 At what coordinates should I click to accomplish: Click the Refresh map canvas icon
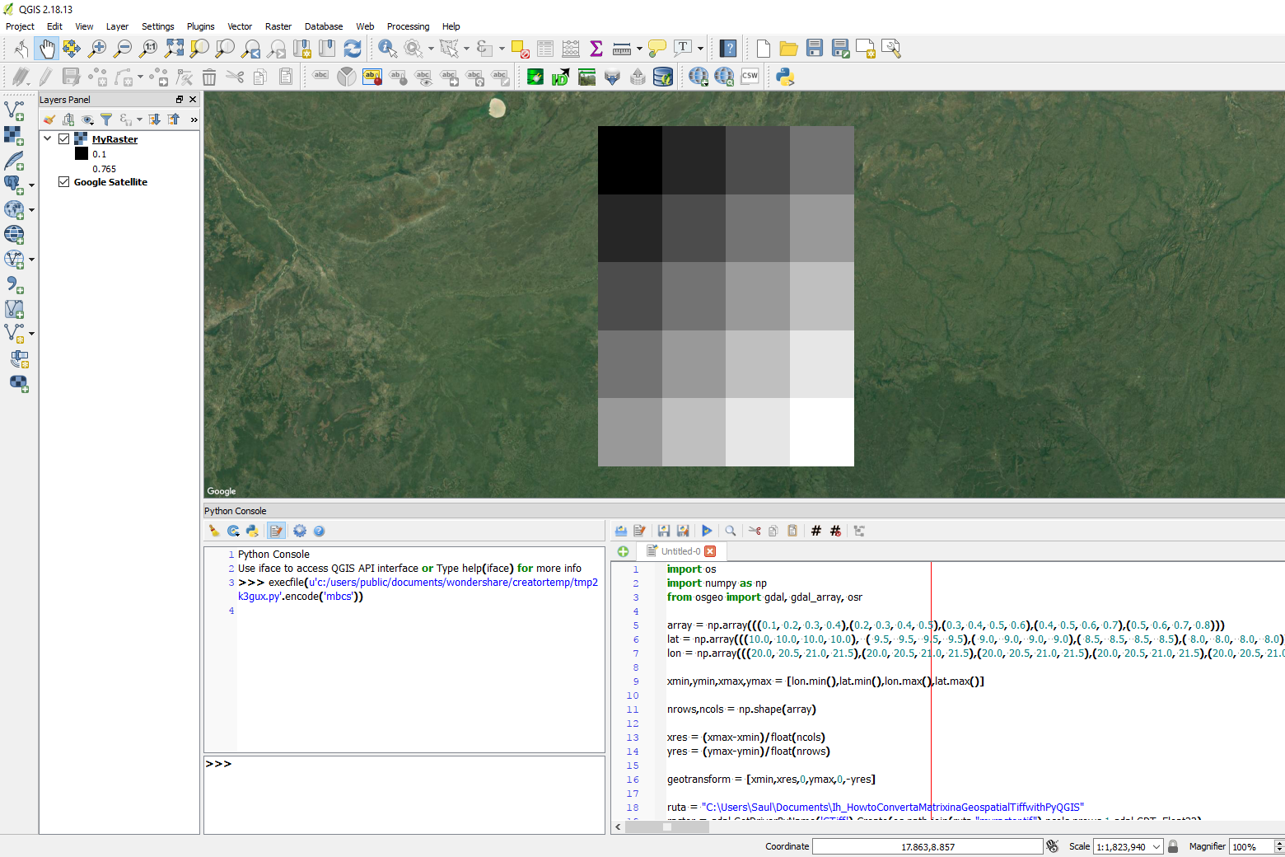[353, 48]
